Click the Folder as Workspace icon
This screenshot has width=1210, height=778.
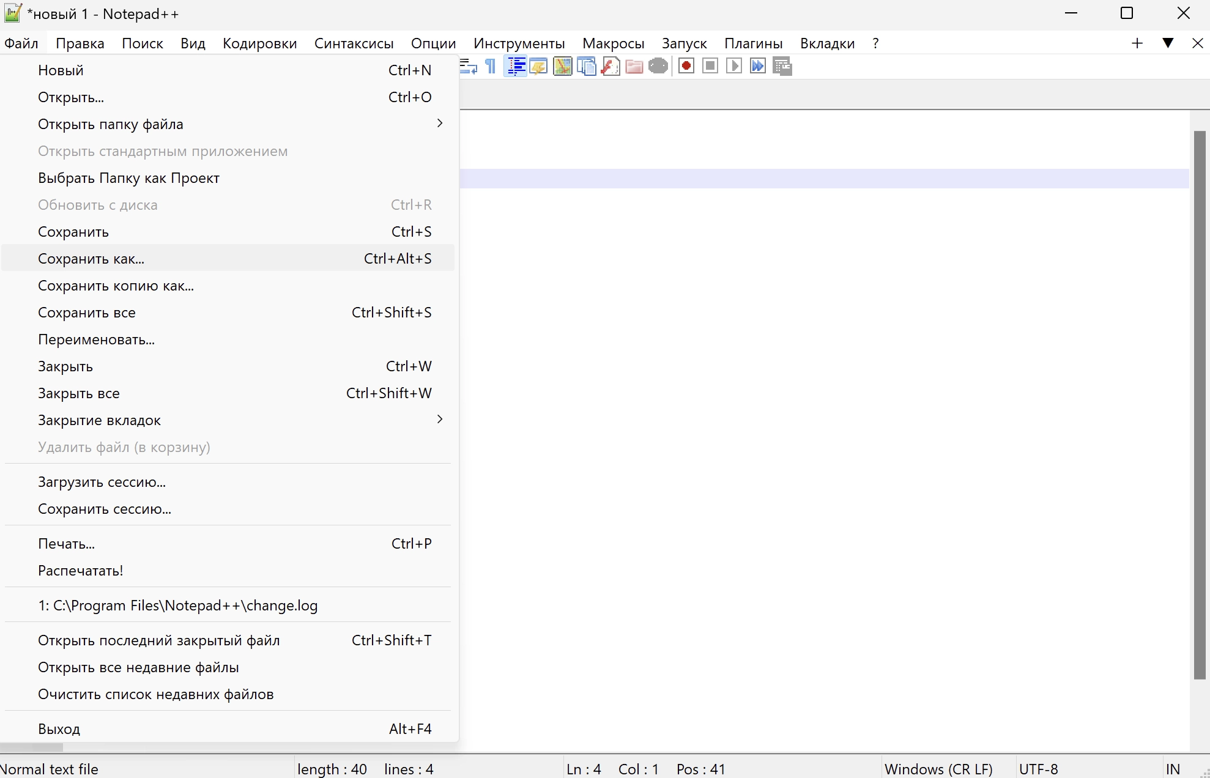634,66
